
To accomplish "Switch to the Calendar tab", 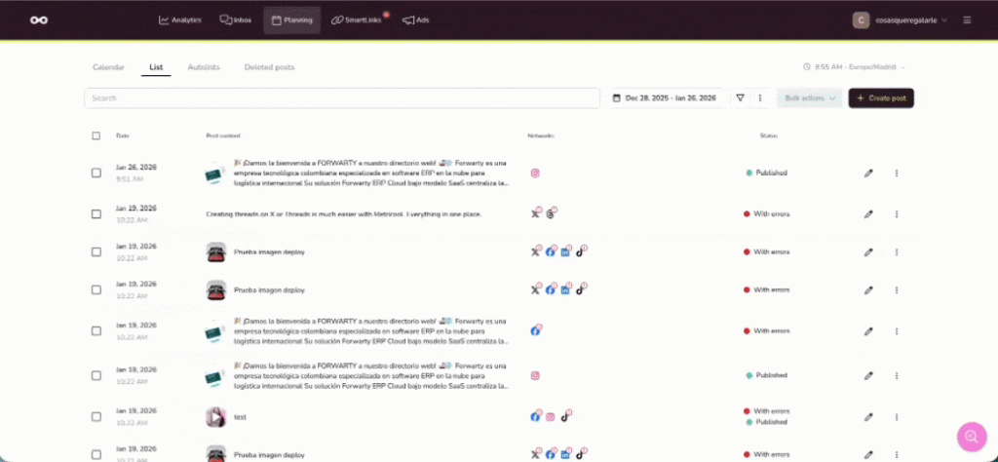I will [x=108, y=67].
